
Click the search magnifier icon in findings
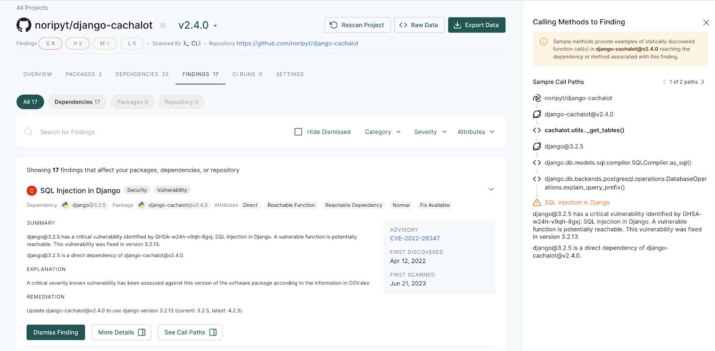pos(29,132)
